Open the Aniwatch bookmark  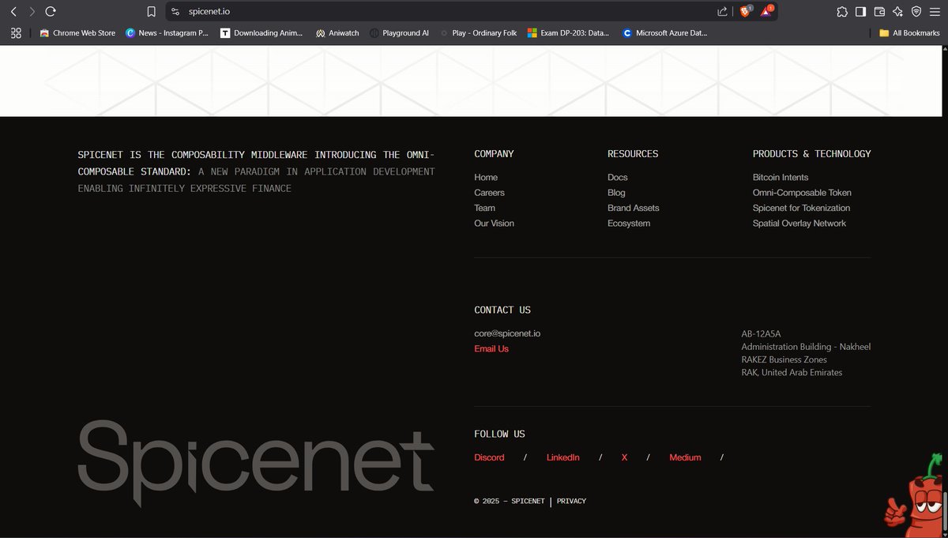click(337, 33)
